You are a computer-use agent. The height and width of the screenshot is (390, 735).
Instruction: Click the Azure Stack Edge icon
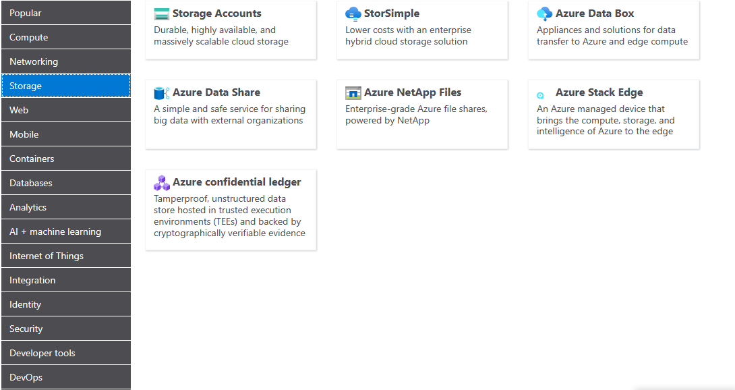click(540, 95)
